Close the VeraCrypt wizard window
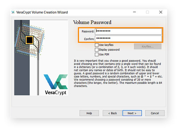This screenshot has width=177, height=128. click(x=161, y=12)
